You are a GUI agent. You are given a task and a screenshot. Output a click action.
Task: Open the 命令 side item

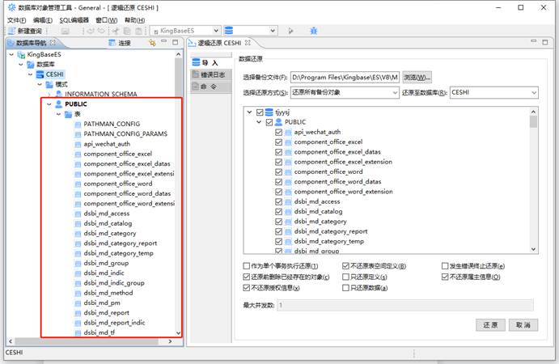210,87
